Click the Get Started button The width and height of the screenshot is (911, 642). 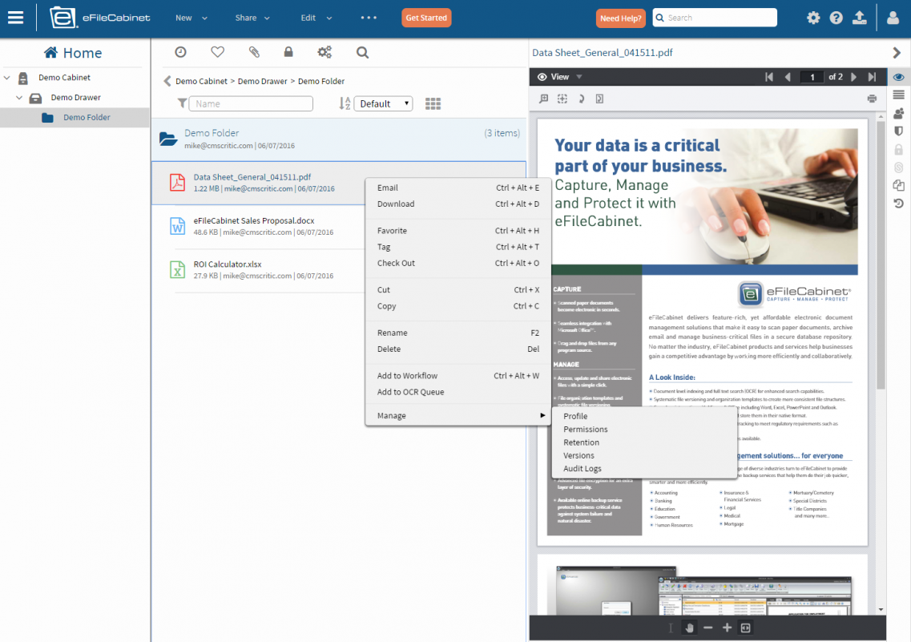click(x=426, y=18)
